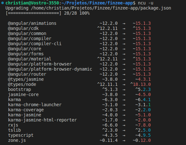Click new version ~15.1.3 for @angular/router
Image resolution: width=186 pixels, height=145 pixels.
[x=142, y=74]
